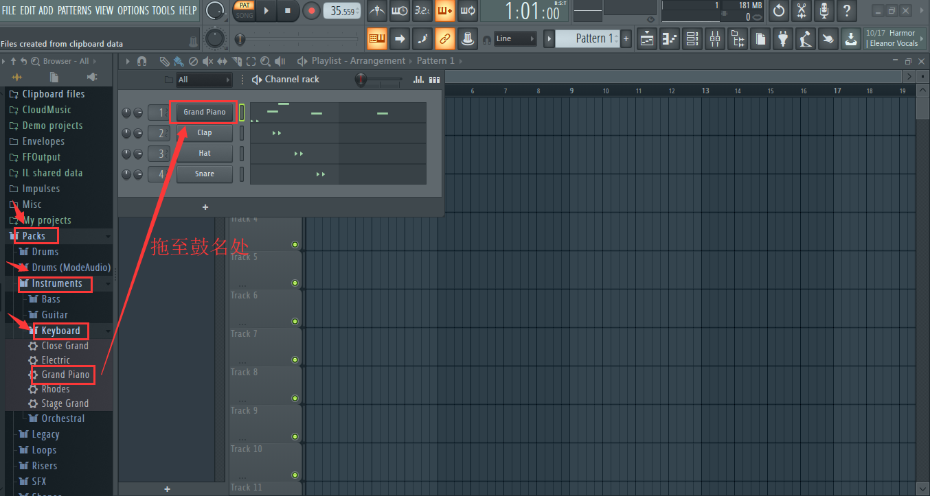Open the TOOLS menu
This screenshot has width=930, height=496.
click(x=163, y=10)
